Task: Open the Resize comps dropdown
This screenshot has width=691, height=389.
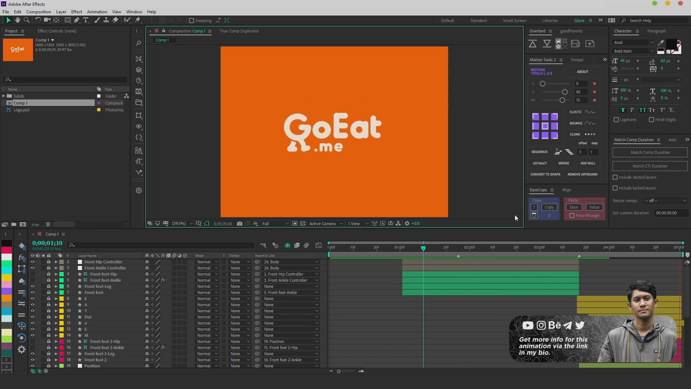Action: (665, 201)
